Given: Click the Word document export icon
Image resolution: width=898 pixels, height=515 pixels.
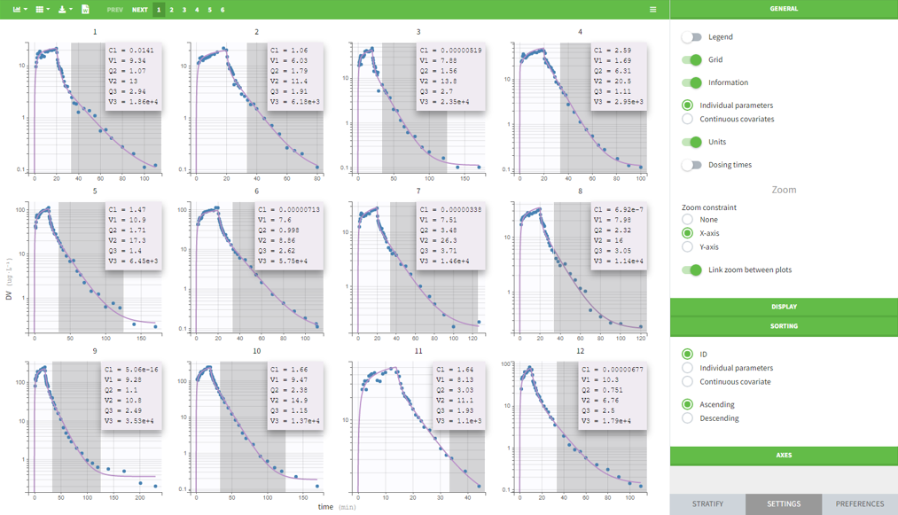Looking at the screenshot, I should 85,10.
